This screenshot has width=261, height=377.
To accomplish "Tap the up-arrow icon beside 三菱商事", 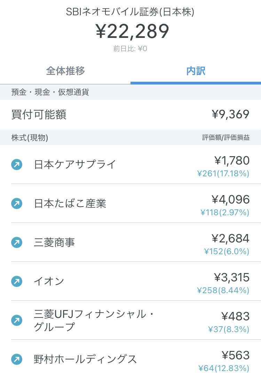I will [x=17, y=243].
